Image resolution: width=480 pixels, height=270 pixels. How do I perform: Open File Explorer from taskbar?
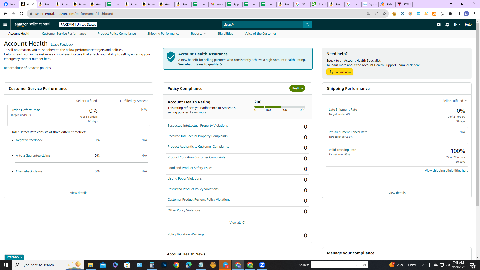[x=90, y=265]
